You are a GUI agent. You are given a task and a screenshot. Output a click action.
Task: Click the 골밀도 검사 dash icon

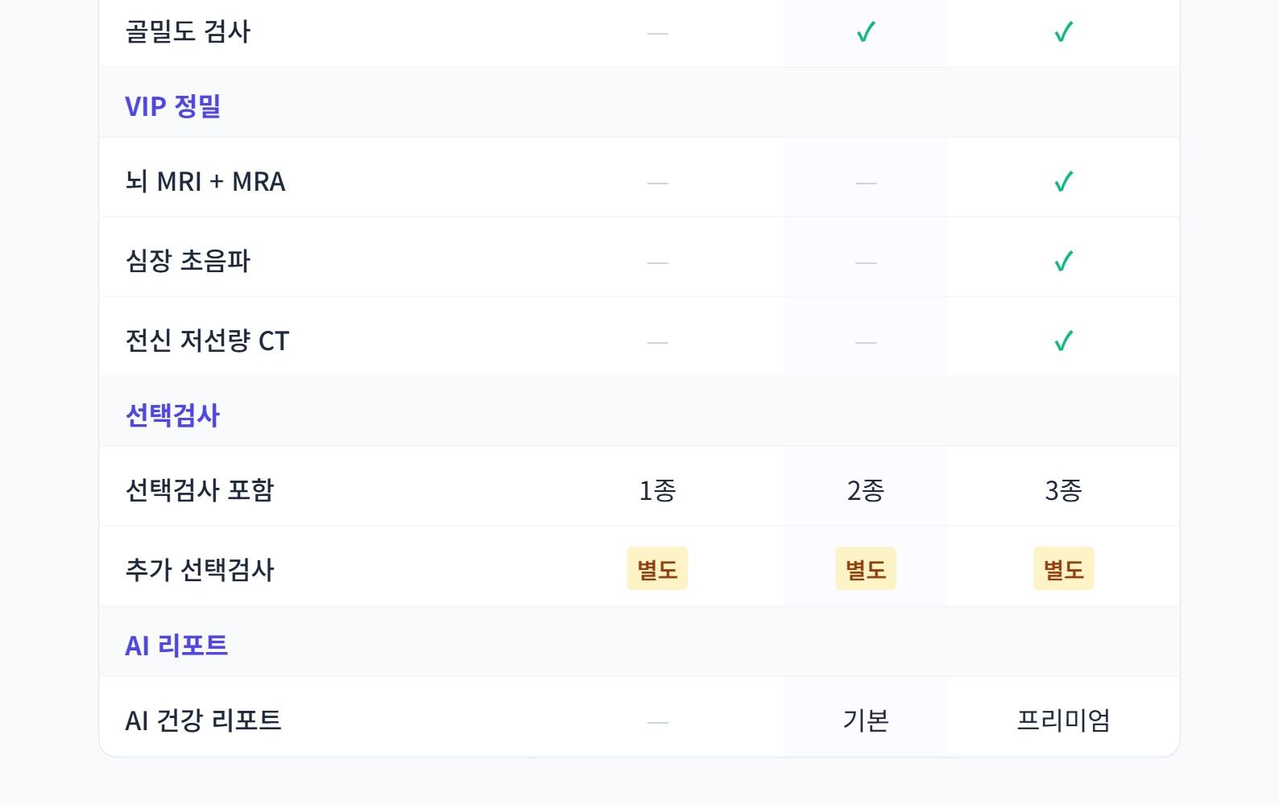coord(657,33)
